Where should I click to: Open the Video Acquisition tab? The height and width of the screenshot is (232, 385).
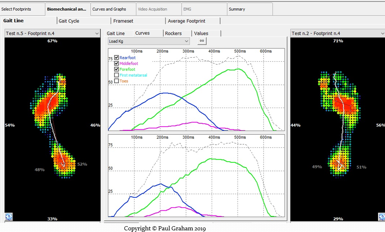tap(159, 9)
